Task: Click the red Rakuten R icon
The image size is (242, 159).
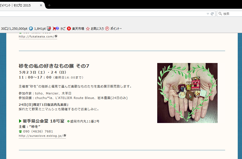Action: pyautogui.click(x=69, y=28)
